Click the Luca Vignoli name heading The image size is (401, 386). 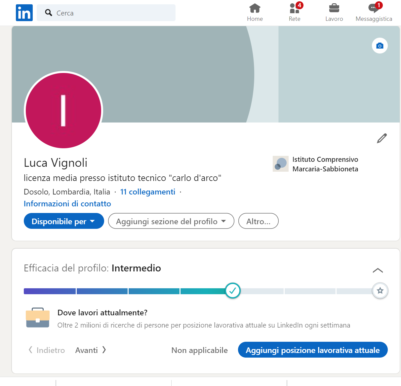(56, 163)
